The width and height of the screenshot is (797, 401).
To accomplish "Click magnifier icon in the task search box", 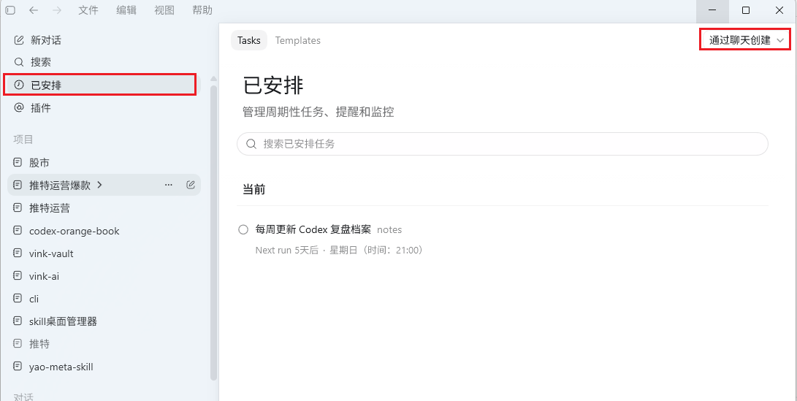I will pyautogui.click(x=251, y=144).
